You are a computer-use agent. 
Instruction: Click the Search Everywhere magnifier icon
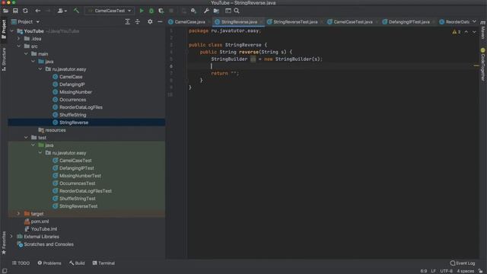click(x=237, y=11)
